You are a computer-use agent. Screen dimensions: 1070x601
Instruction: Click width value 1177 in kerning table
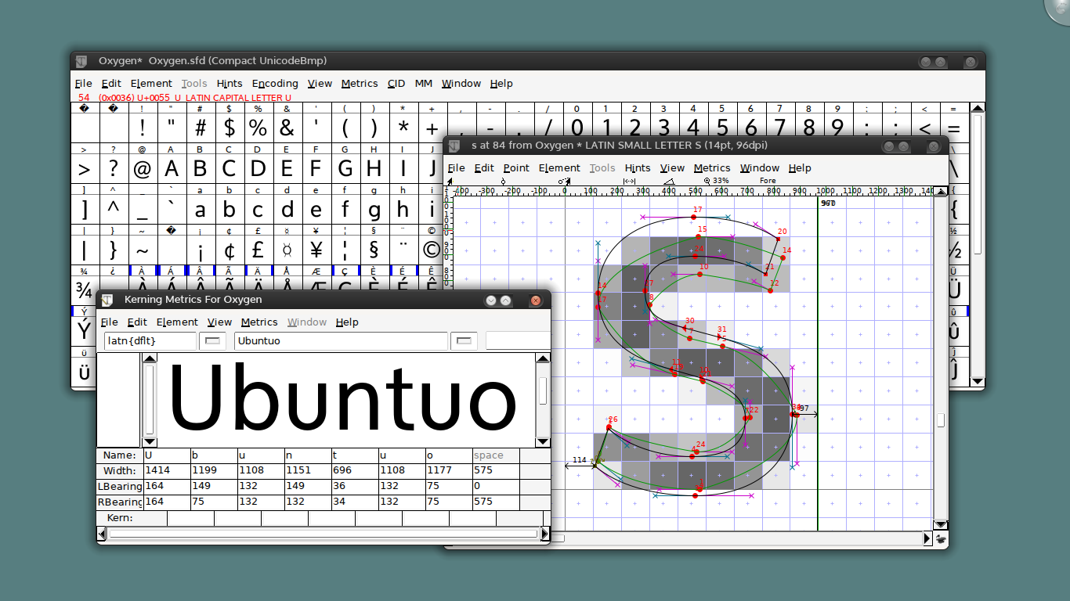[449, 471]
